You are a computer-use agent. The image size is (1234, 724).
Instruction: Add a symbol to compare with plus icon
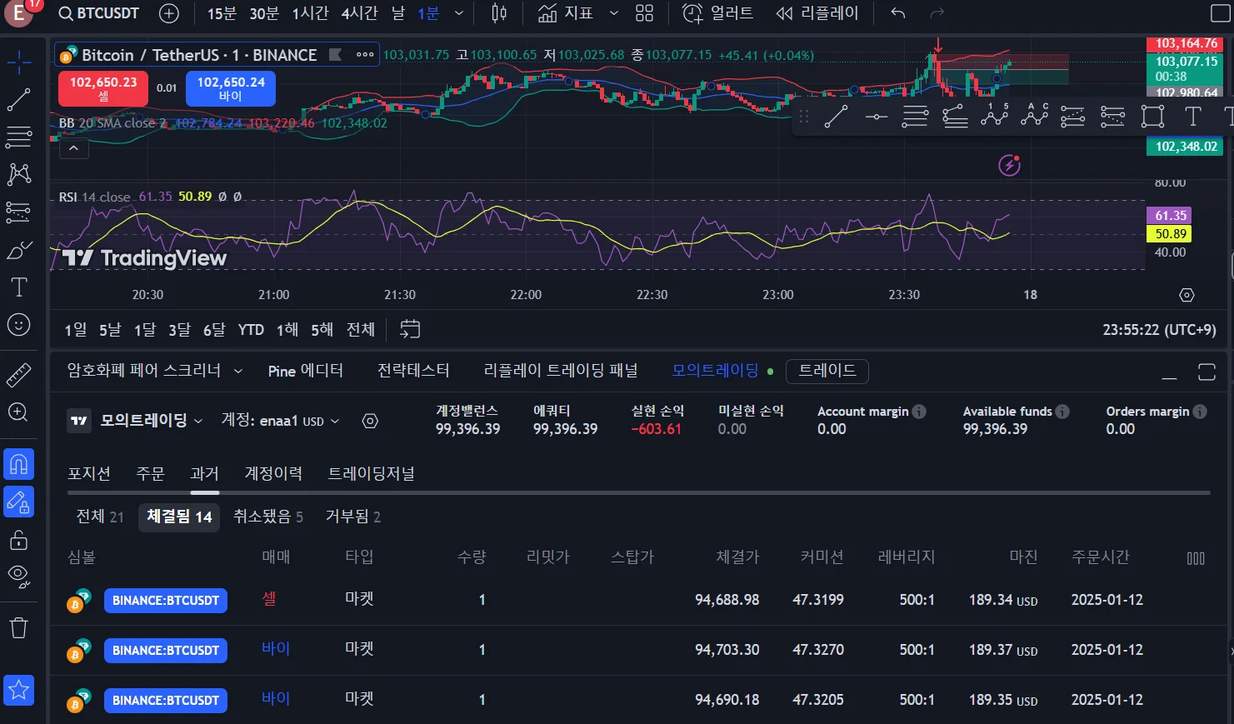pos(169,13)
